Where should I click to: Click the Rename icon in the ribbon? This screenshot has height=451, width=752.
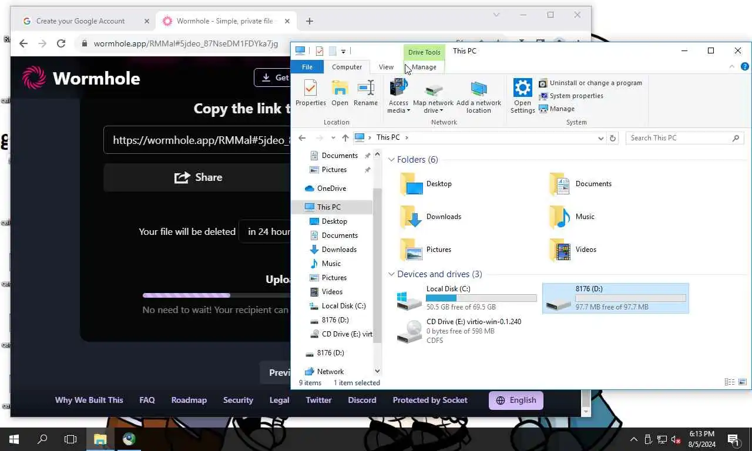coord(365,88)
